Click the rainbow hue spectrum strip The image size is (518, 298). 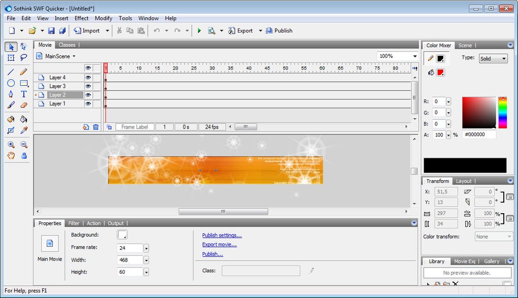point(502,112)
